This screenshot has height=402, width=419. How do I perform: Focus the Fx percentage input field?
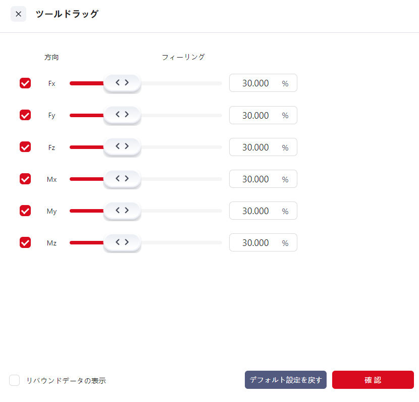pos(256,83)
